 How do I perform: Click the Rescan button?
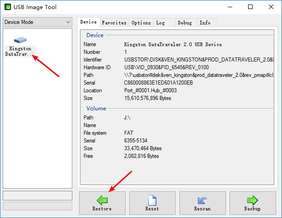[202, 203]
